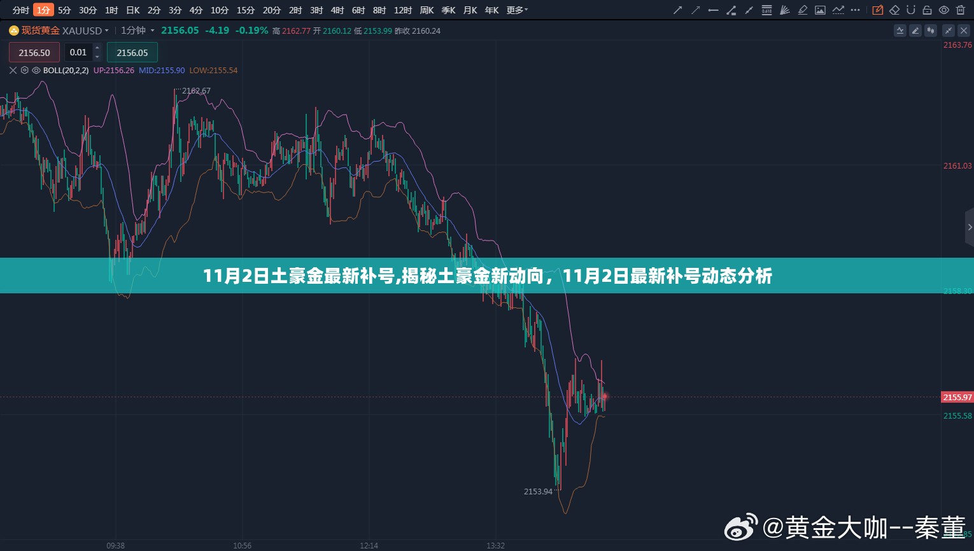Click the 2162.67 high price marker
This screenshot has height=551, width=974.
(196, 91)
